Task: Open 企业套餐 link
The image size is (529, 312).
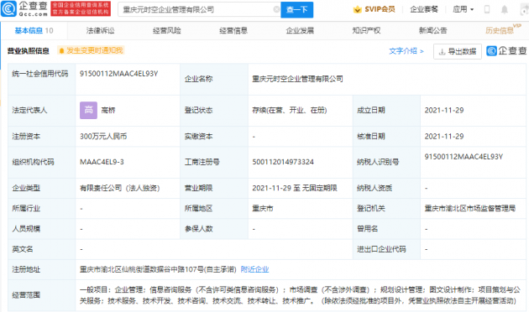Action: tap(424, 9)
